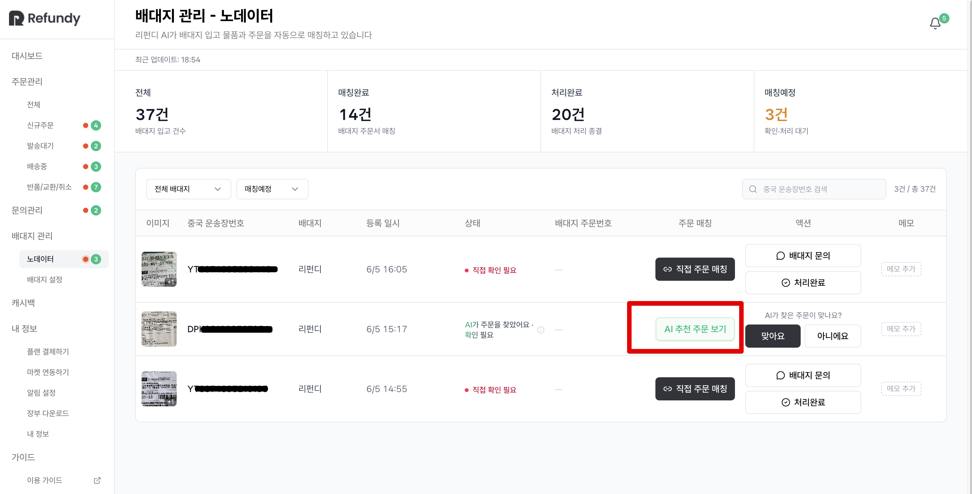The width and height of the screenshot is (972, 494).
Task: Confirm the AI match with 맞아요
Action: [x=772, y=336]
